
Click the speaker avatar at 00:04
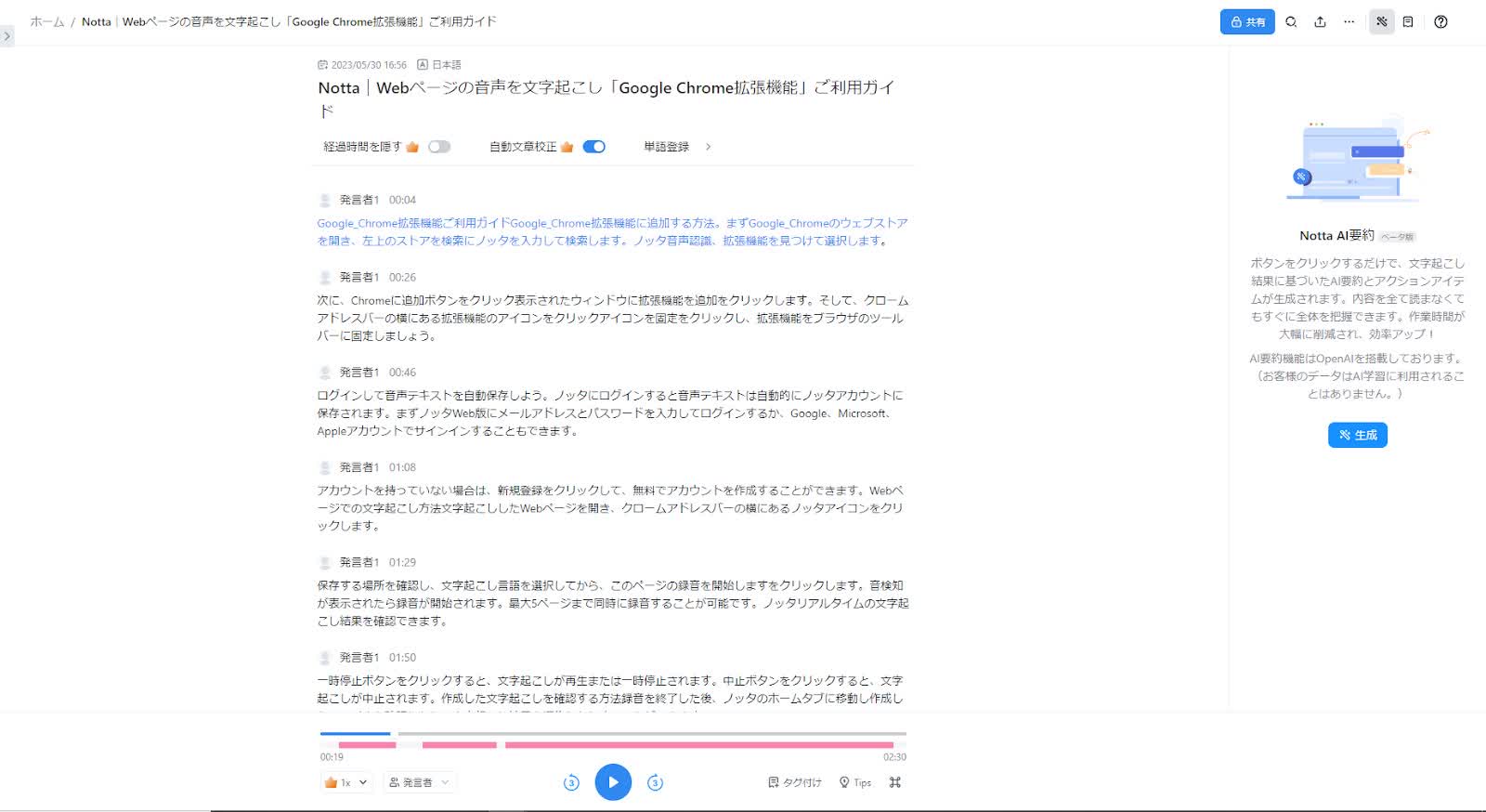325,200
